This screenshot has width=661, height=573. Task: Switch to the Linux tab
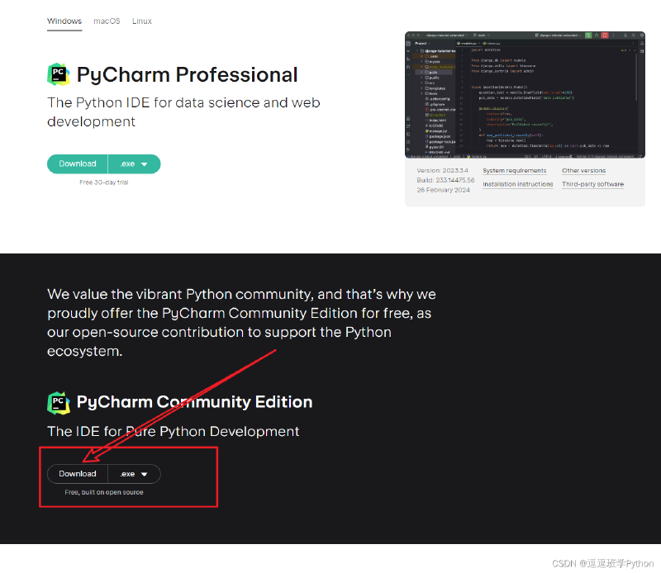pos(142,21)
